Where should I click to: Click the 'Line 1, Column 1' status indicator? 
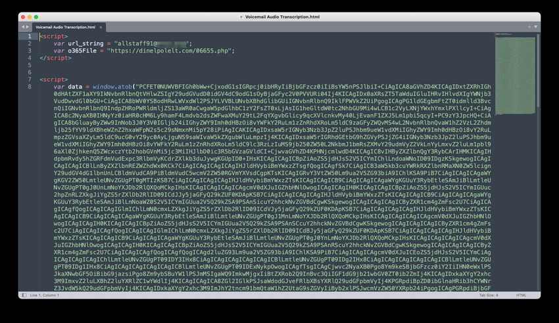(x=45, y=295)
